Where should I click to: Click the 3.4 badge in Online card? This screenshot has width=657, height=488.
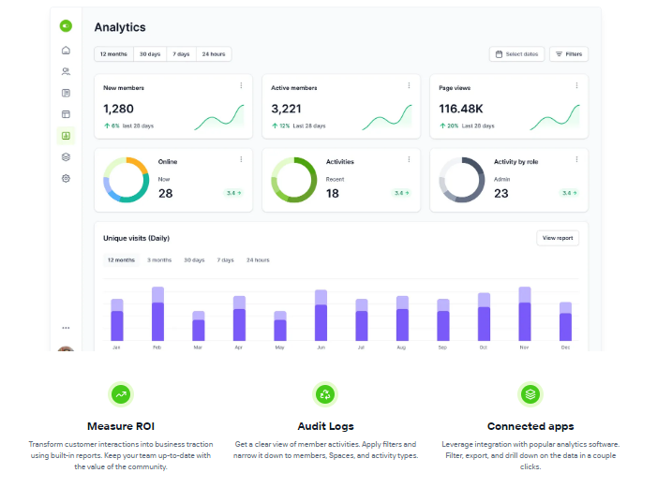click(x=233, y=193)
